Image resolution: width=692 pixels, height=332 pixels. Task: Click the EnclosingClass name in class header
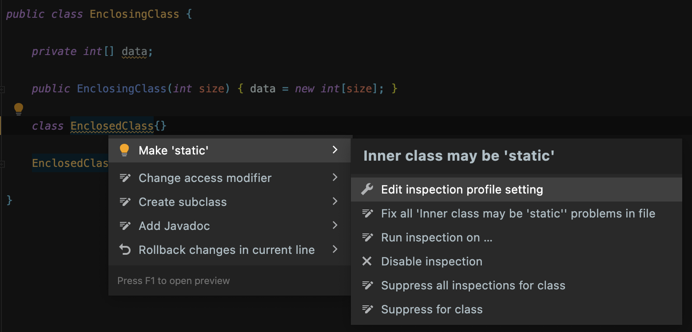click(x=134, y=14)
